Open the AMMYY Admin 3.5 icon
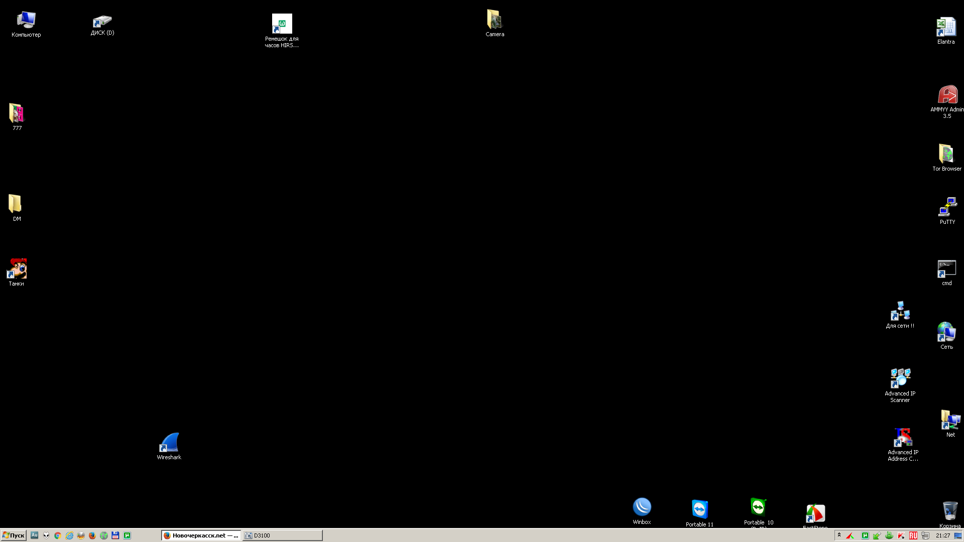The width and height of the screenshot is (964, 542). click(947, 102)
